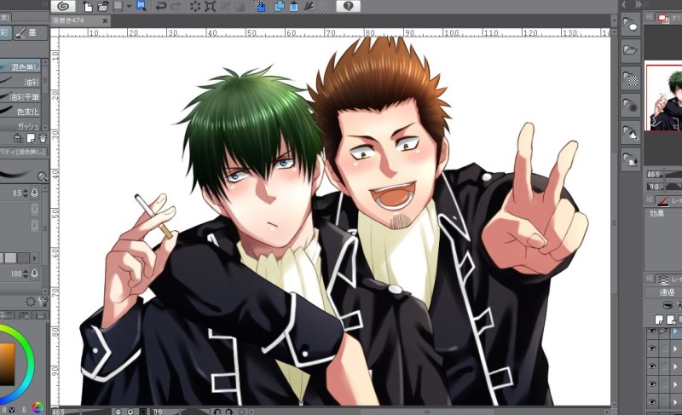The image size is (682, 415).
Task: Toggle opacity 100 dynamics settings button
Action: [x=35, y=274]
